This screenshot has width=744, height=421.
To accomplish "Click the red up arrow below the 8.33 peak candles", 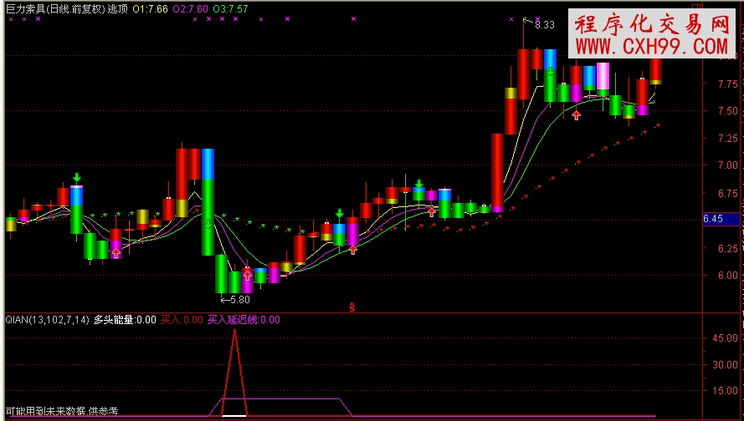I will (x=577, y=114).
